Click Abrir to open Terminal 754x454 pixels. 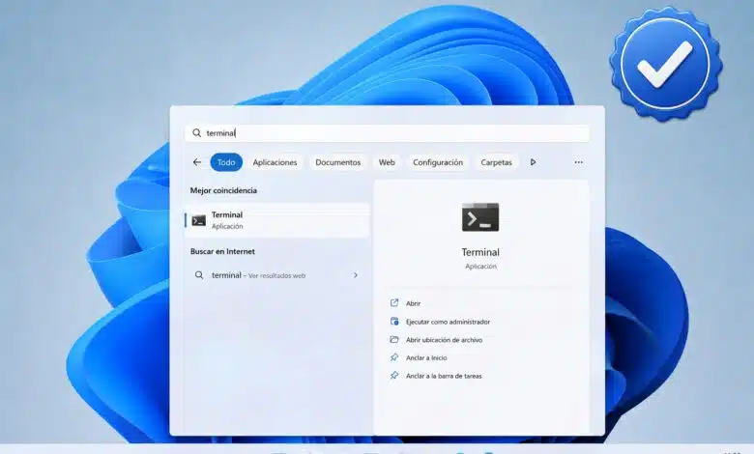413,303
